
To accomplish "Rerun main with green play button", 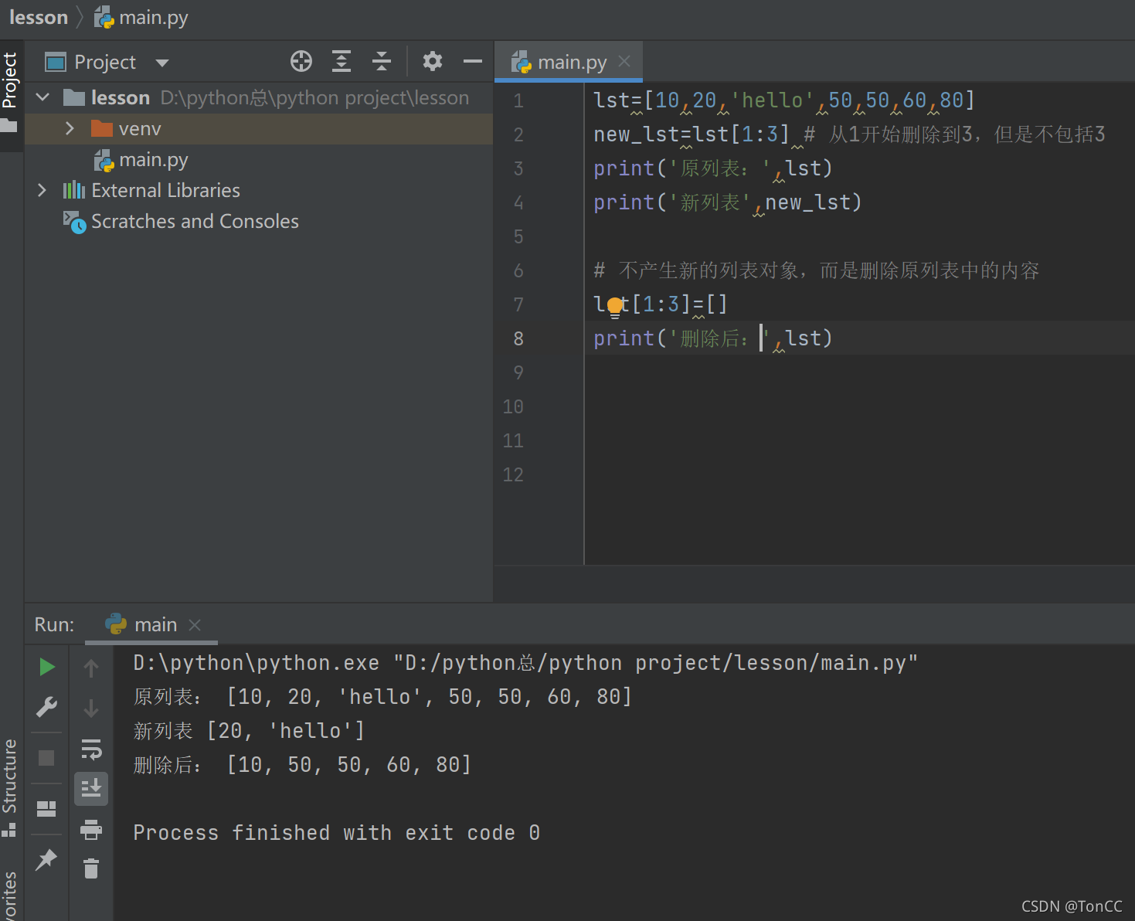I will [x=47, y=667].
